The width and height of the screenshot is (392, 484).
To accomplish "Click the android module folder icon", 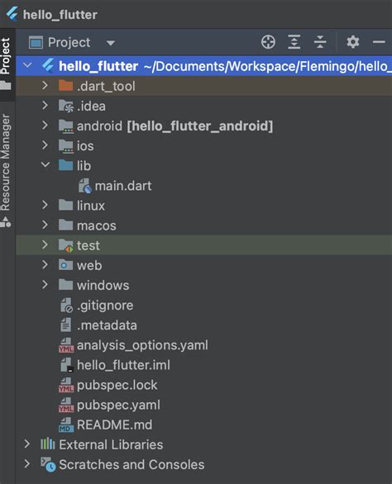I will coord(66,126).
